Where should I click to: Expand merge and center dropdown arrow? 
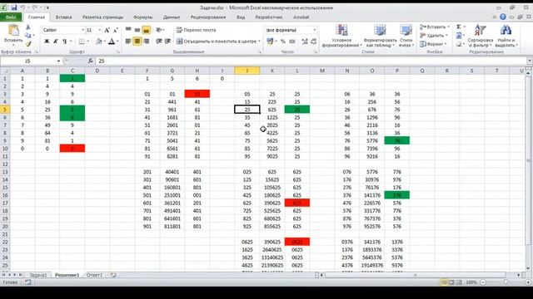click(259, 42)
